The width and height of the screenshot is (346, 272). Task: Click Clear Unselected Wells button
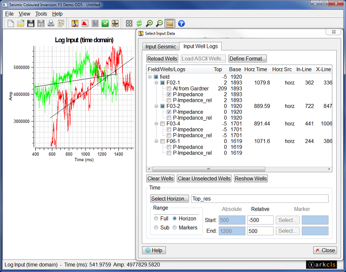click(x=204, y=178)
